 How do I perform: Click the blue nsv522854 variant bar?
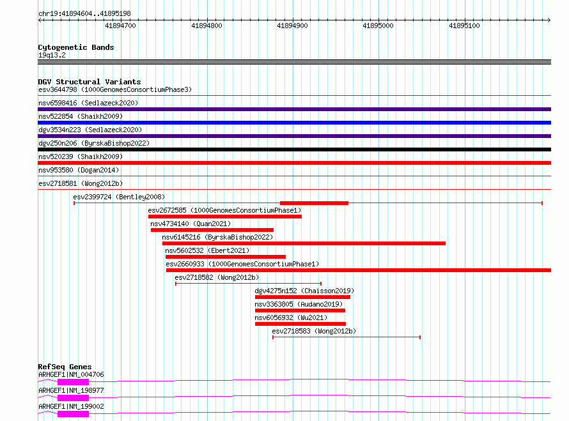tap(294, 123)
